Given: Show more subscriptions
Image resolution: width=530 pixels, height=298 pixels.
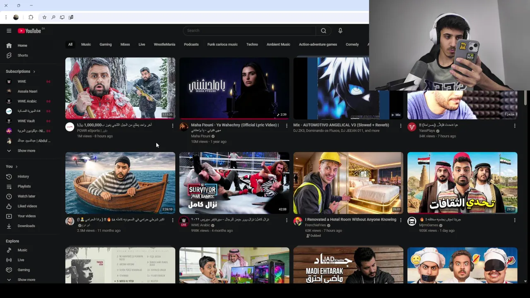Looking at the screenshot, I should [x=27, y=151].
